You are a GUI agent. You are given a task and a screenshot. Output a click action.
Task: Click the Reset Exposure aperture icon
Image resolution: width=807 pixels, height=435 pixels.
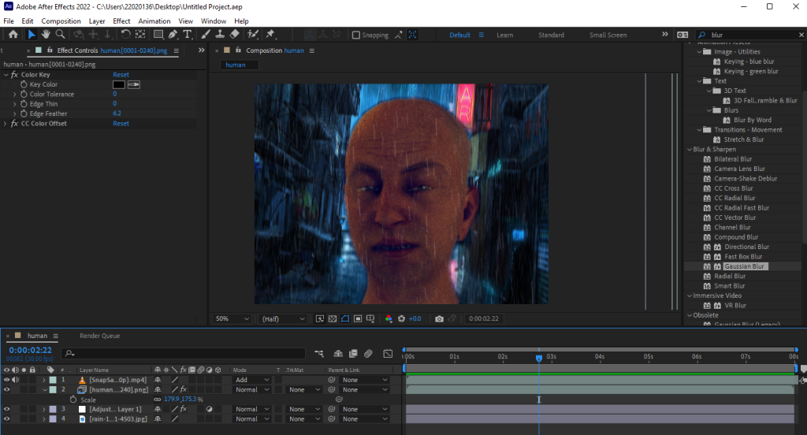click(401, 318)
